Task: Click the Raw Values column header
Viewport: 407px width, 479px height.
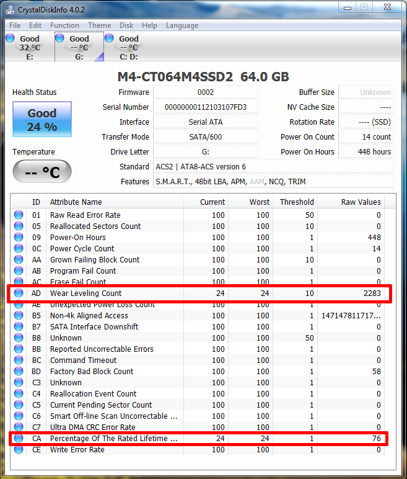Action: click(x=351, y=202)
